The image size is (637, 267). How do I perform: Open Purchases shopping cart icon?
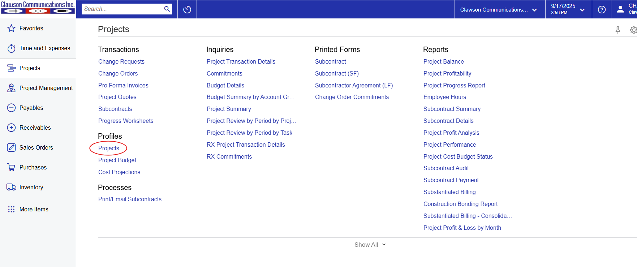(x=12, y=167)
